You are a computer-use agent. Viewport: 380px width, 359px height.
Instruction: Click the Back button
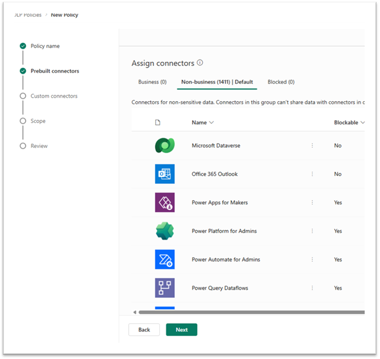(x=144, y=330)
